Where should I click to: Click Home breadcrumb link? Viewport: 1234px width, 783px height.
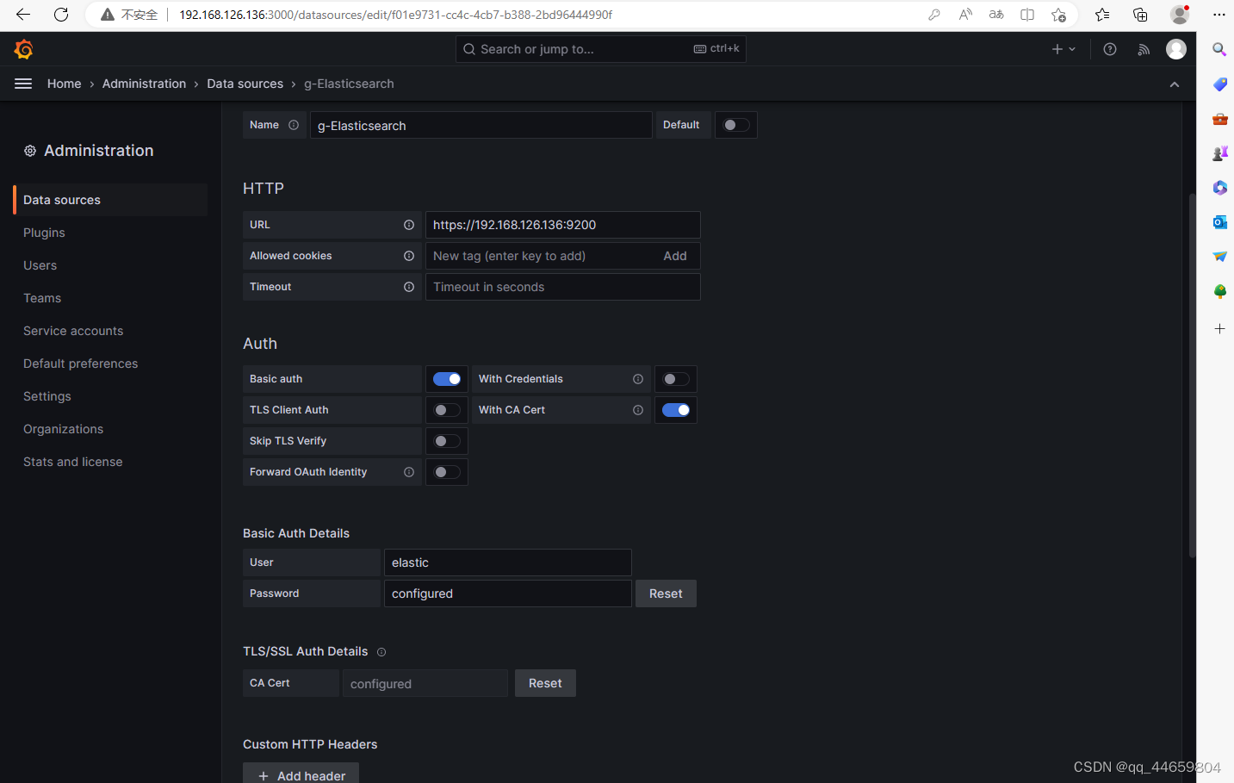pyautogui.click(x=65, y=84)
